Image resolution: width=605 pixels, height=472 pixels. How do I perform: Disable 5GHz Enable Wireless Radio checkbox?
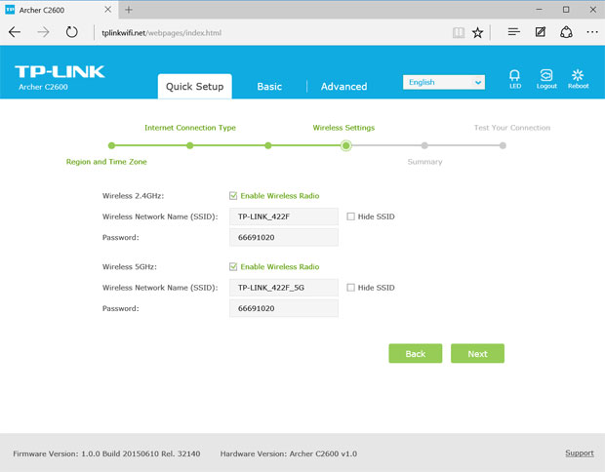coord(233,267)
